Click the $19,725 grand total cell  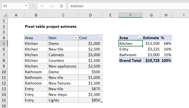[x=151, y=60]
